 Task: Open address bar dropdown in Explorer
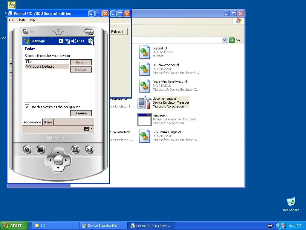tap(224, 40)
